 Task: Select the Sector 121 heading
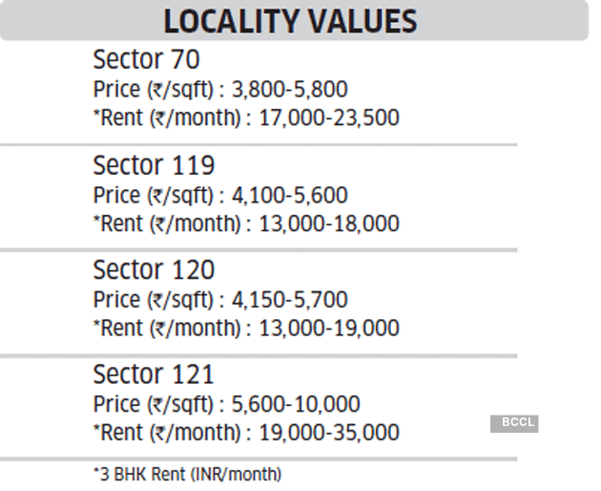point(154,374)
